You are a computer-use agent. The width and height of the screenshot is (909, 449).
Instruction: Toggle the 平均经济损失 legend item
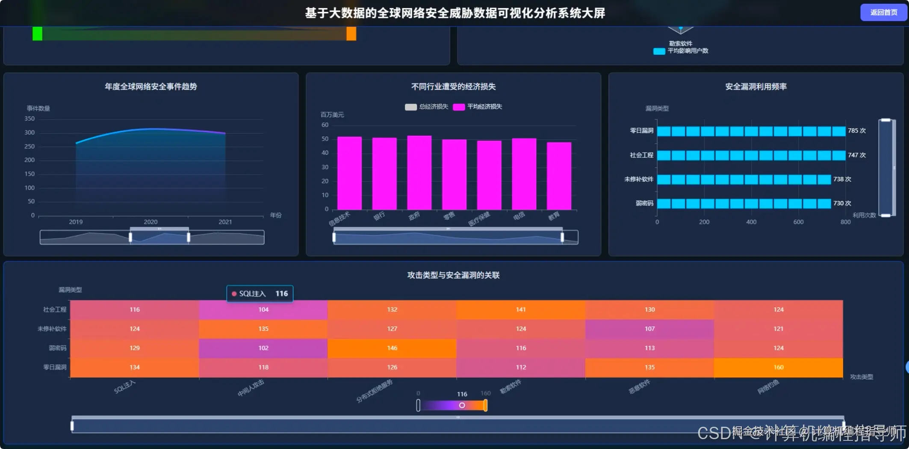click(x=478, y=107)
